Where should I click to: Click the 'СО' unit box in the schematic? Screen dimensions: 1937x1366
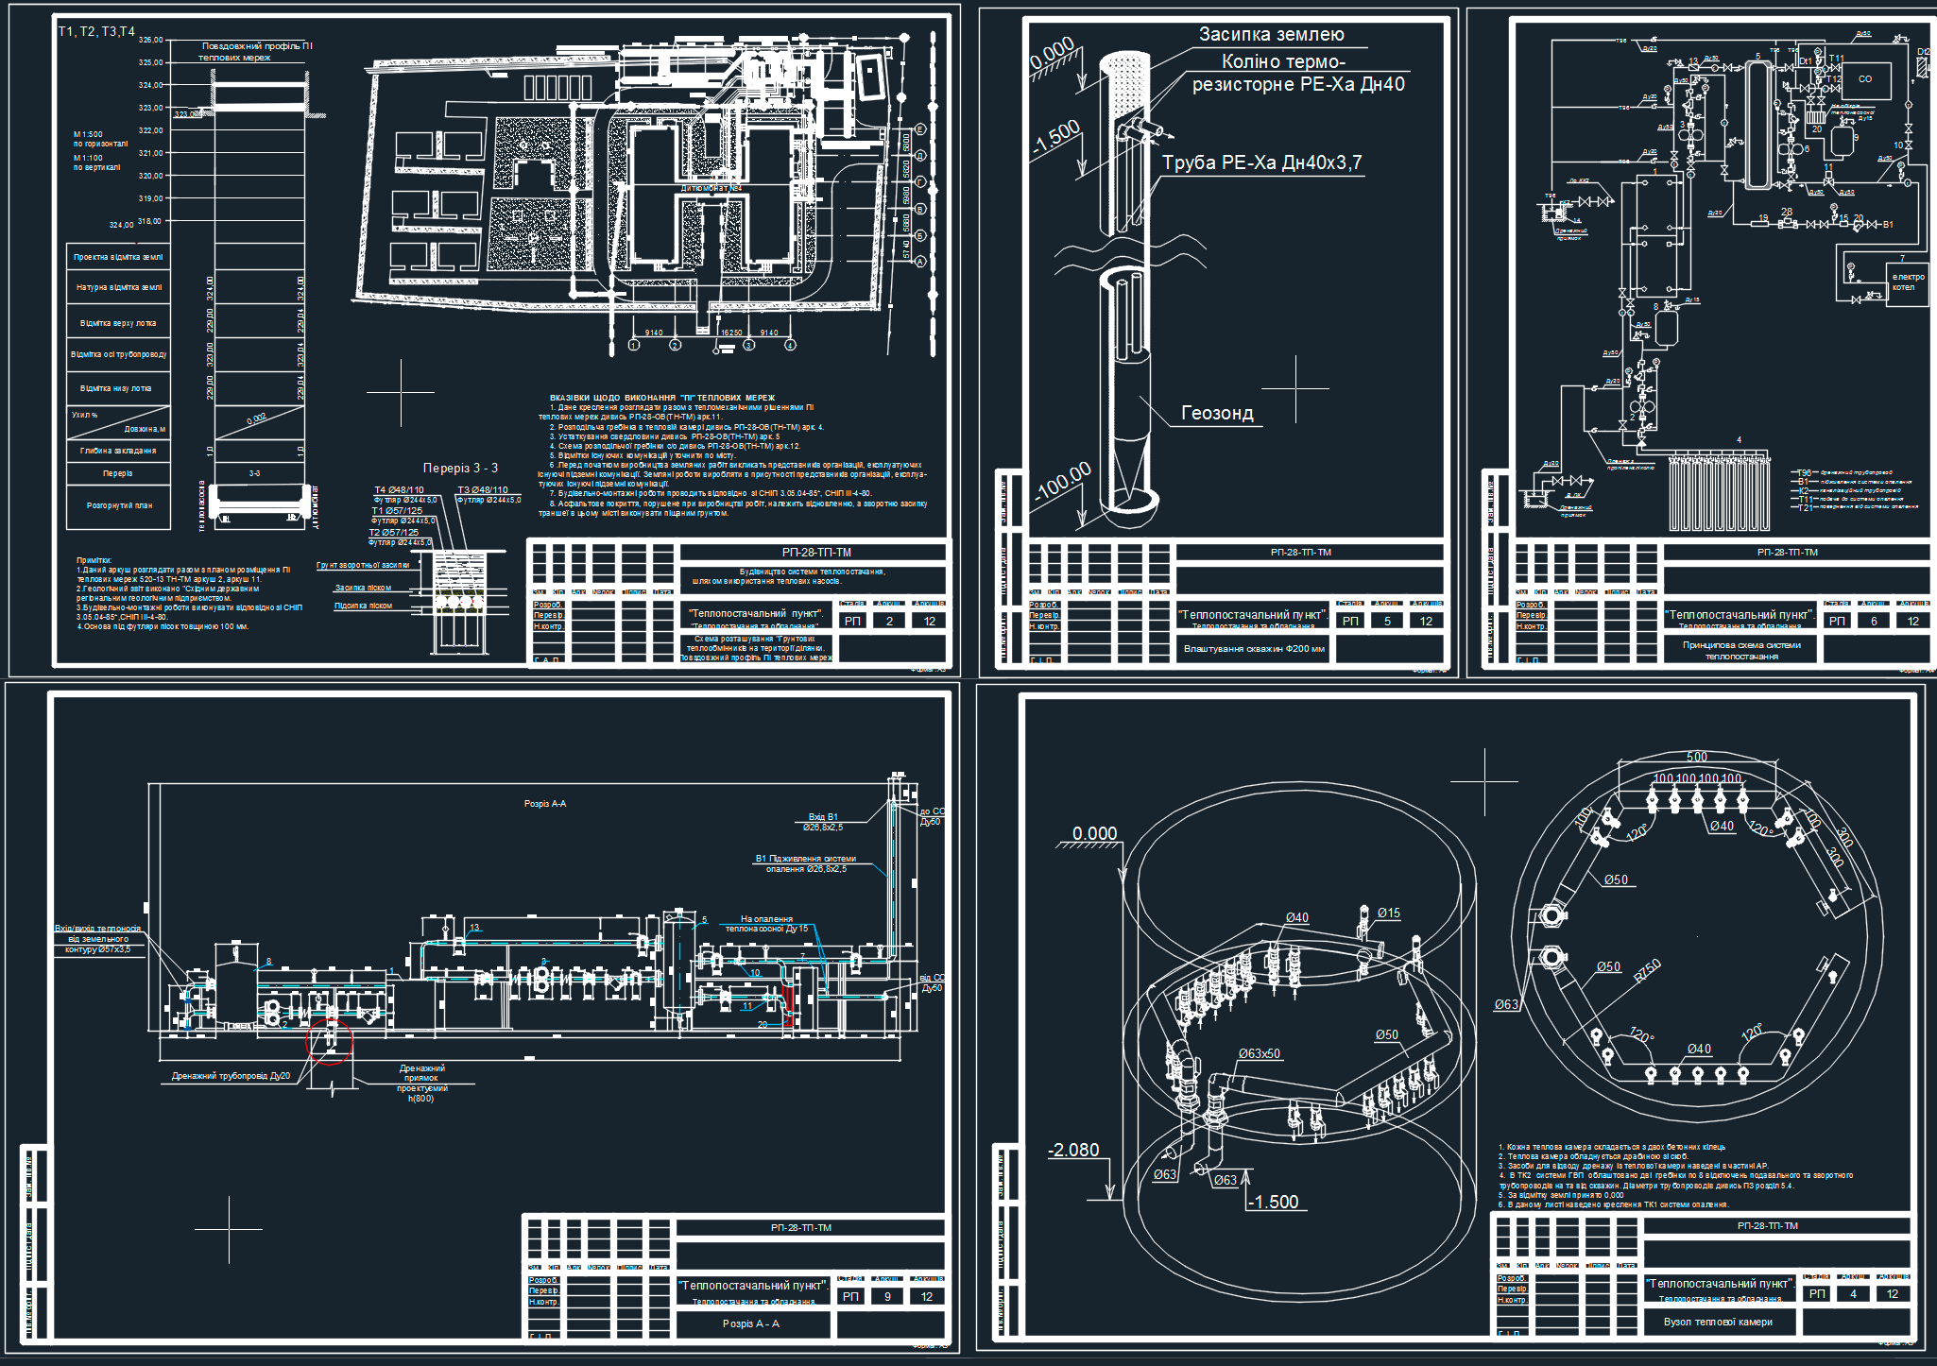(1864, 79)
